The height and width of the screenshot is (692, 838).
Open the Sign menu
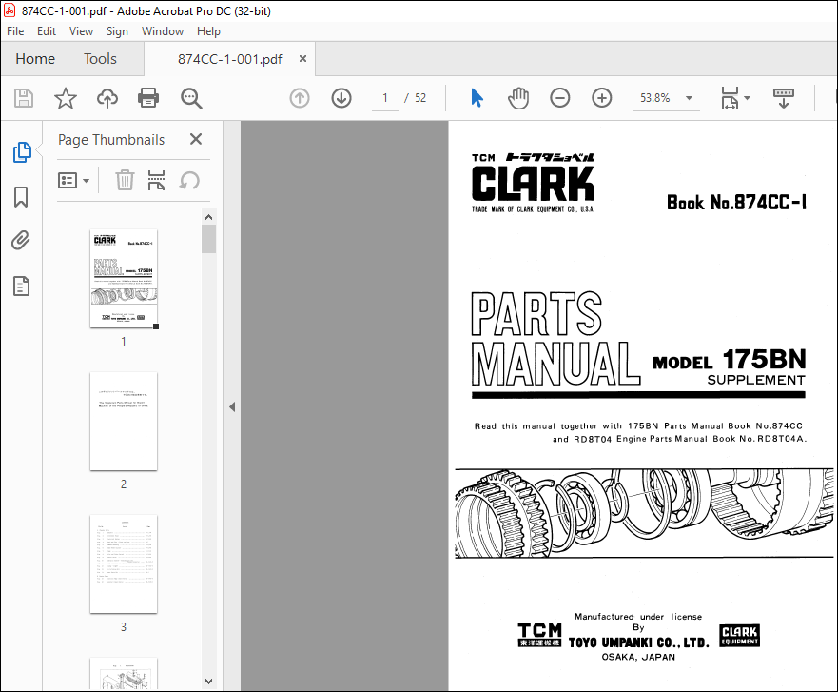(x=117, y=31)
